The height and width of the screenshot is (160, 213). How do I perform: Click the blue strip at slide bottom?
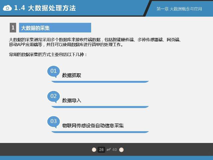[x=106, y=158]
